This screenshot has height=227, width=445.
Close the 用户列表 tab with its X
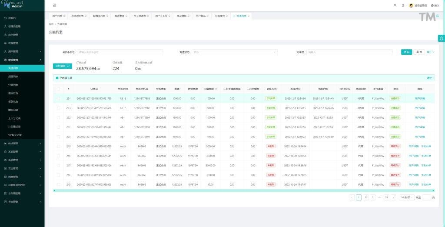click(64, 16)
